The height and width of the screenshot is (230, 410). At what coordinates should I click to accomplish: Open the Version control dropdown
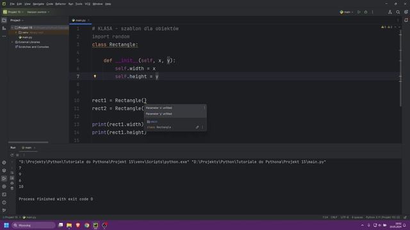click(x=38, y=12)
